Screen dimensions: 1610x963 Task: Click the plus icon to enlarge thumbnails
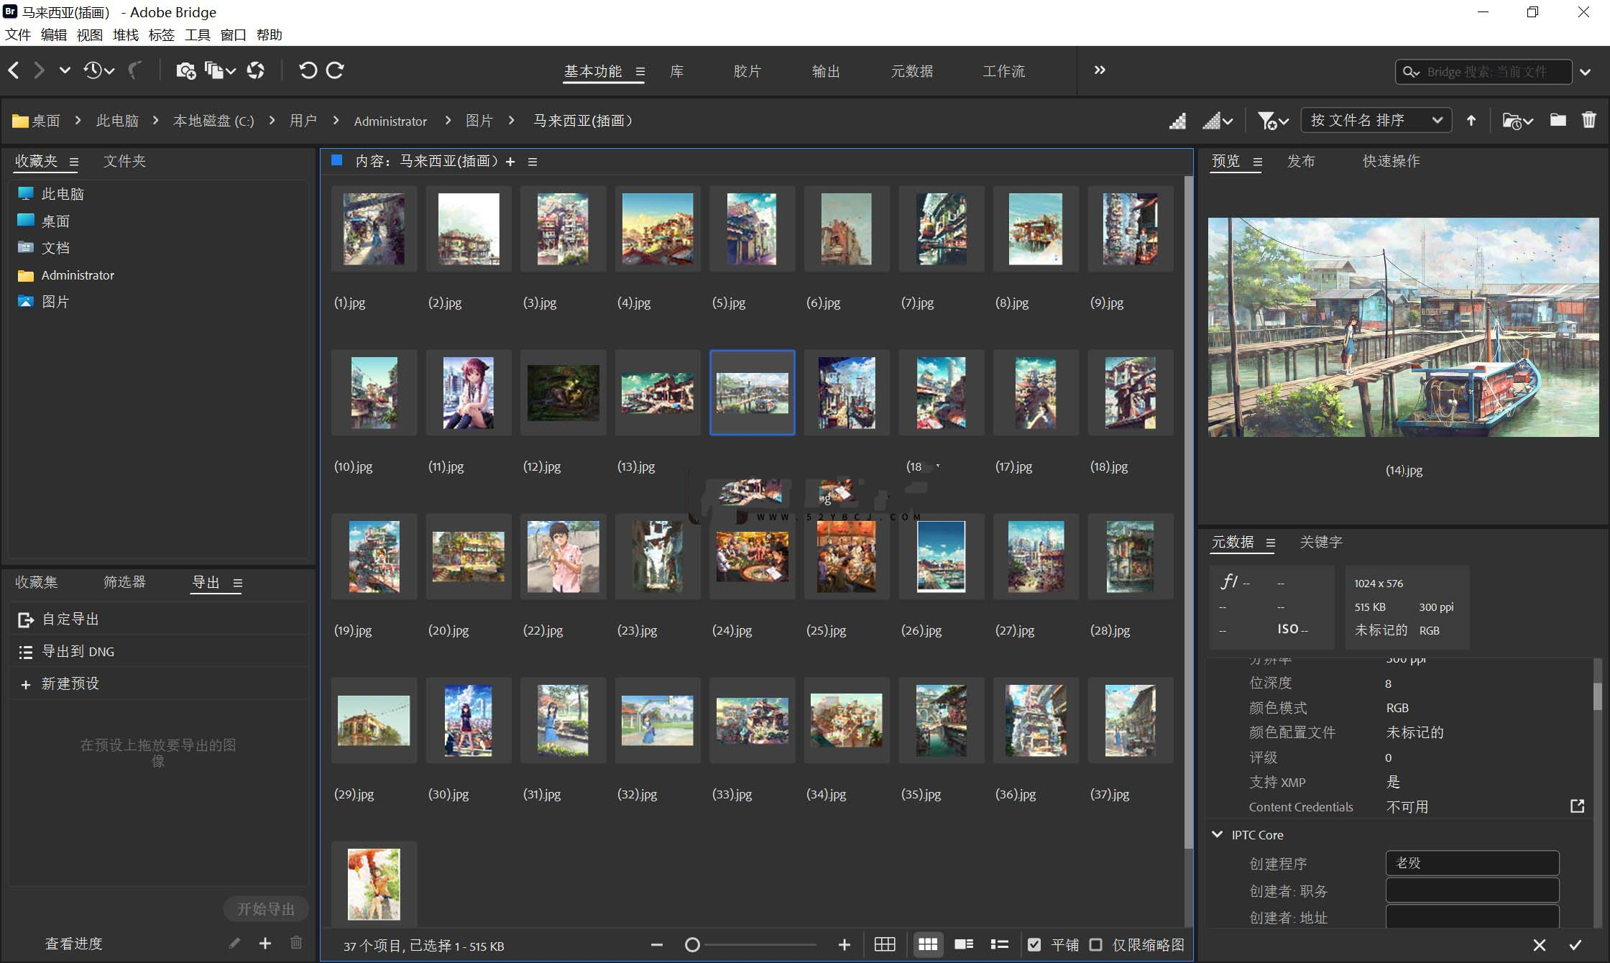844,945
